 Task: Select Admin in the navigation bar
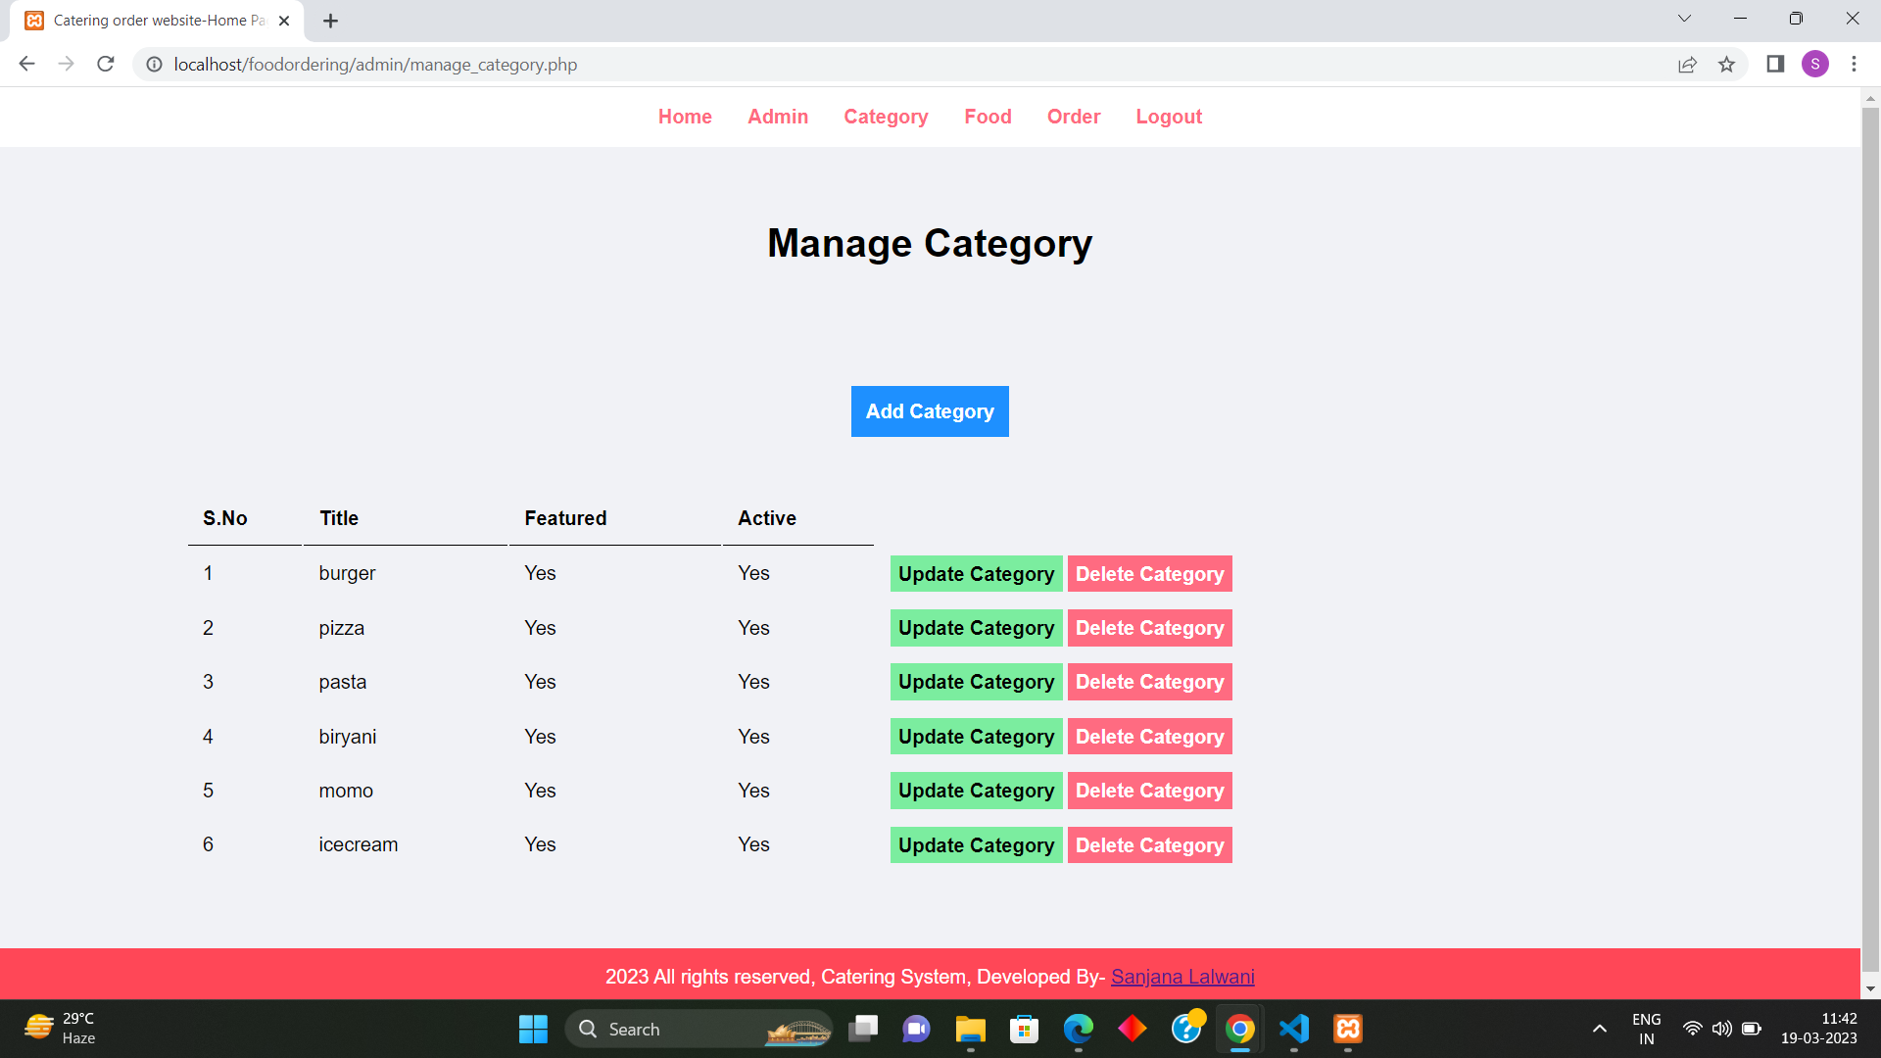point(778,117)
